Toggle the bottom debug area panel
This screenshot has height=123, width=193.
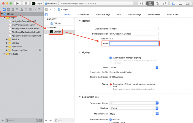coord(181,4)
